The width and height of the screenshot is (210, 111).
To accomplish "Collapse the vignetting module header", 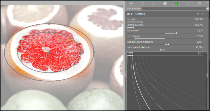I will click(140, 14).
